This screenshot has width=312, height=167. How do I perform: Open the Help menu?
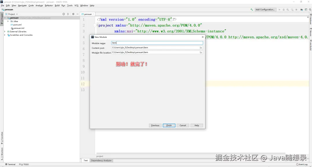[92, 5]
